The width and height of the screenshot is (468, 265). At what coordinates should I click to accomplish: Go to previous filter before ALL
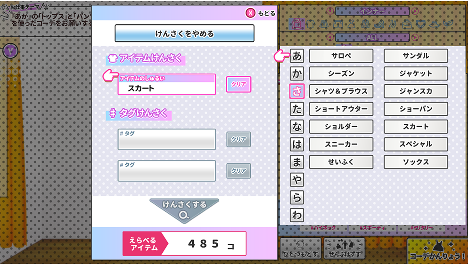coord(330,37)
